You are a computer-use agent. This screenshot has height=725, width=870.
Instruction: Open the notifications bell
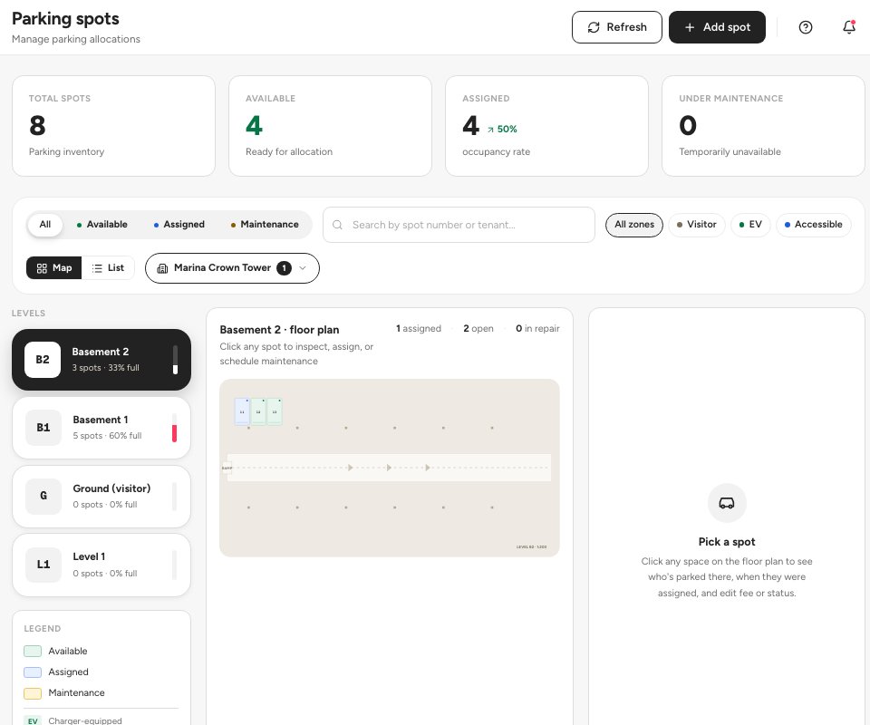coord(849,27)
